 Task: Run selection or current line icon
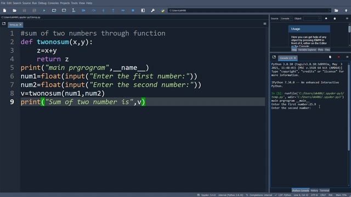coord(73,10)
